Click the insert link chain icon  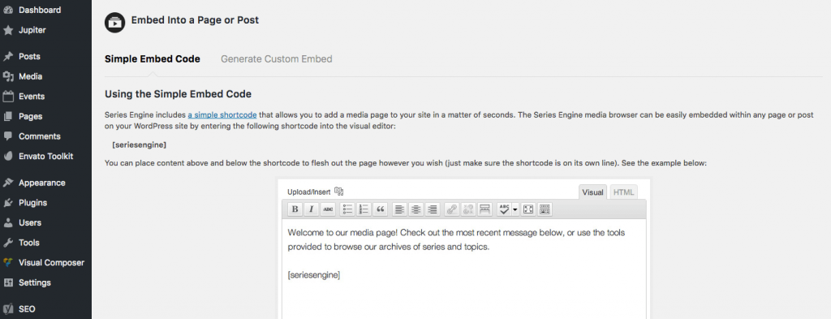click(x=451, y=210)
